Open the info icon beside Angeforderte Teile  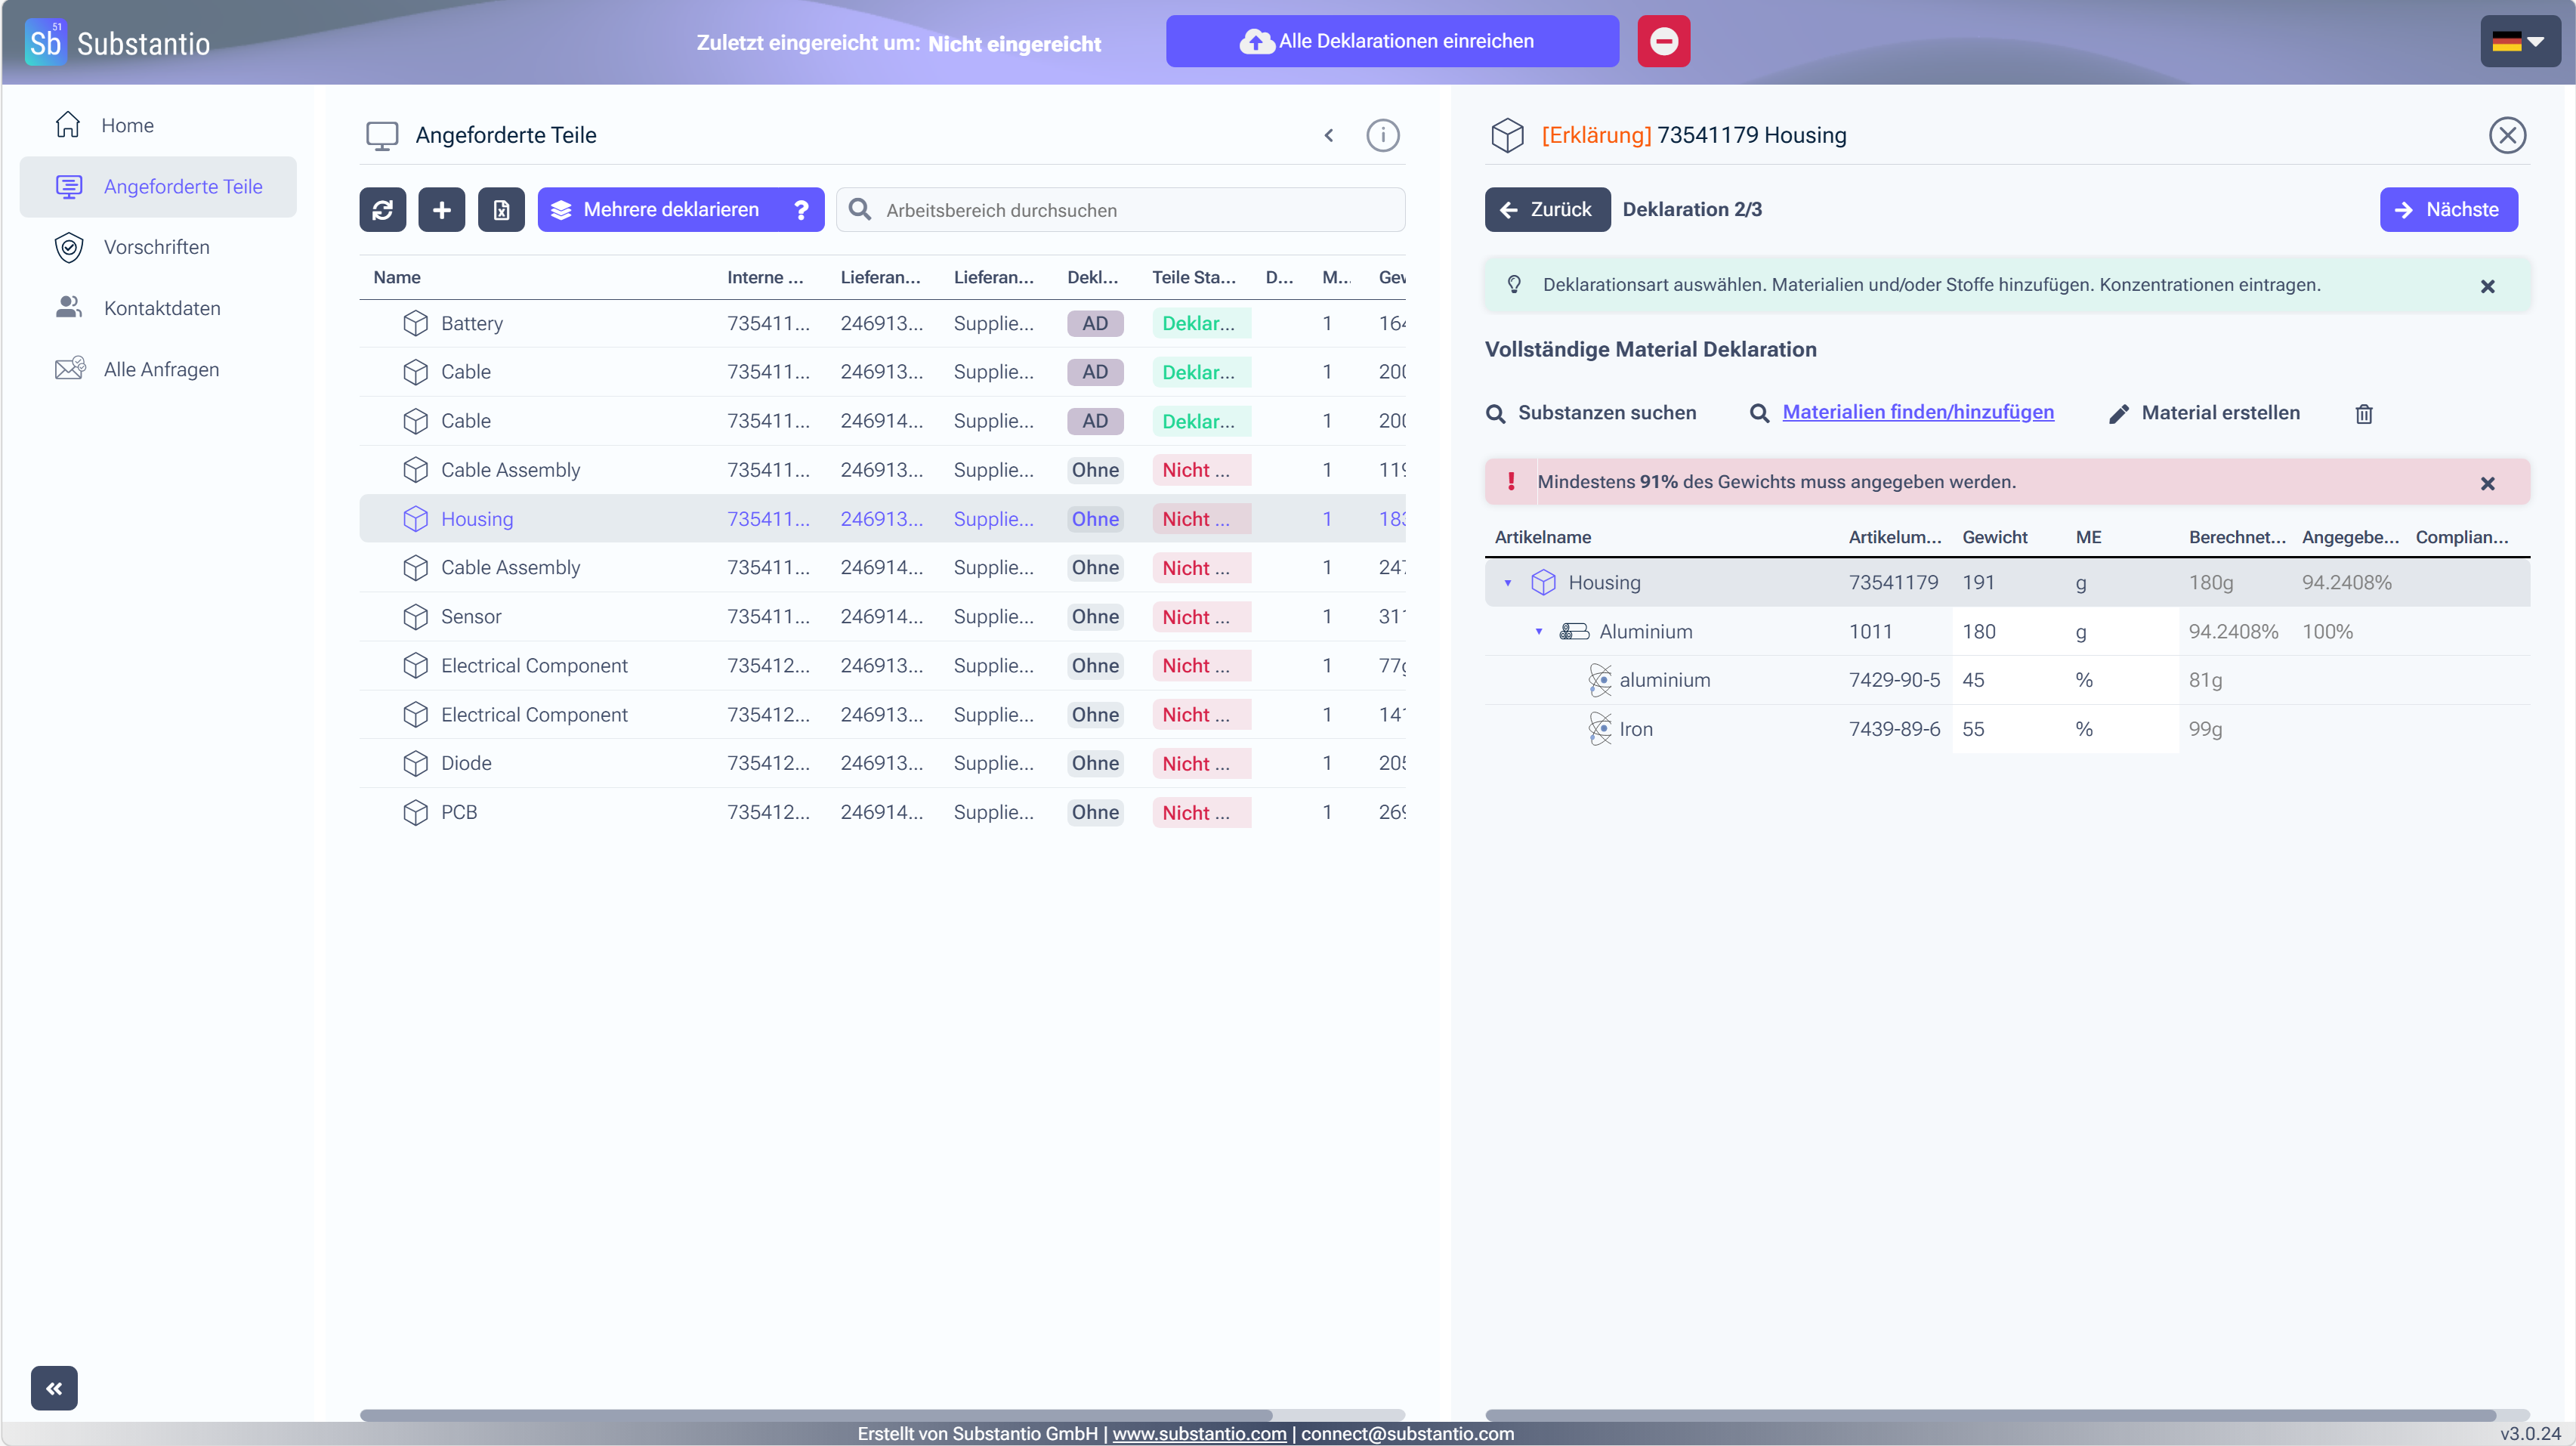click(x=1383, y=135)
